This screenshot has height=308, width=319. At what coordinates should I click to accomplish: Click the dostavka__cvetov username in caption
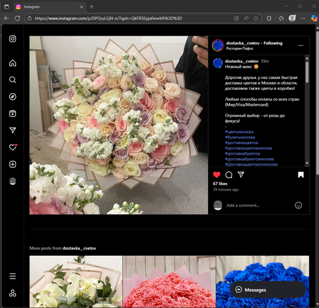point(242,61)
